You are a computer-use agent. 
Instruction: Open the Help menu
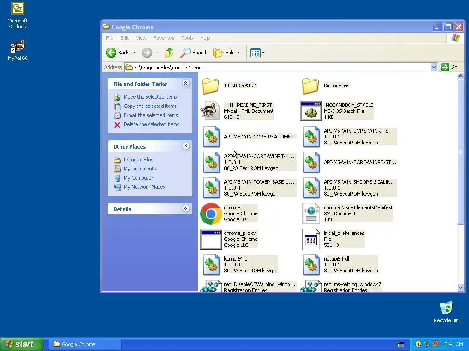pos(205,38)
